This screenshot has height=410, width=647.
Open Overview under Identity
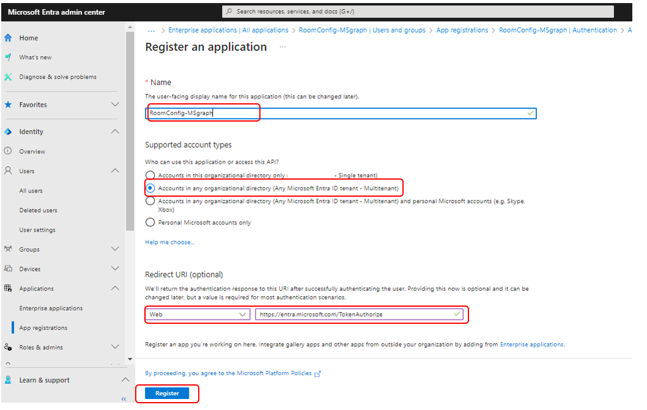pos(32,152)
